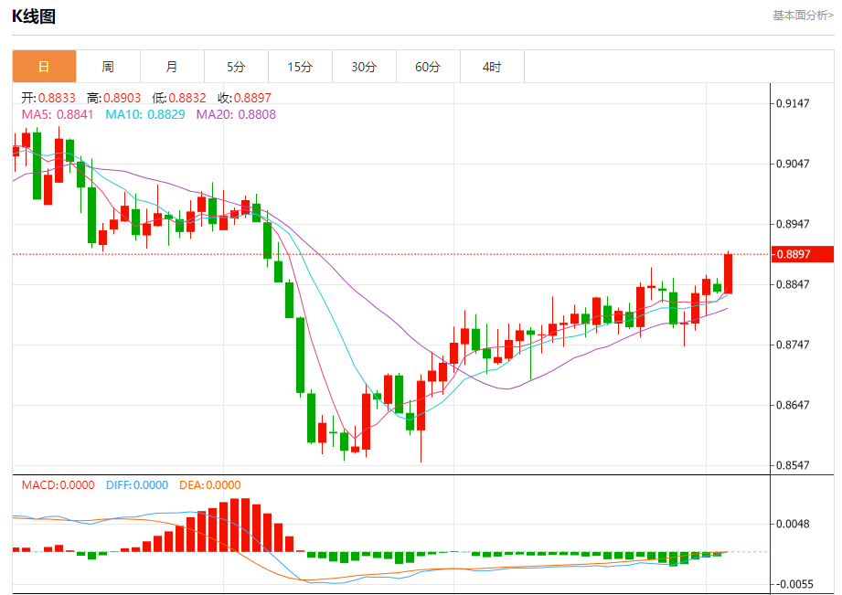Open the 60分 interval tab

click(428, 67)
